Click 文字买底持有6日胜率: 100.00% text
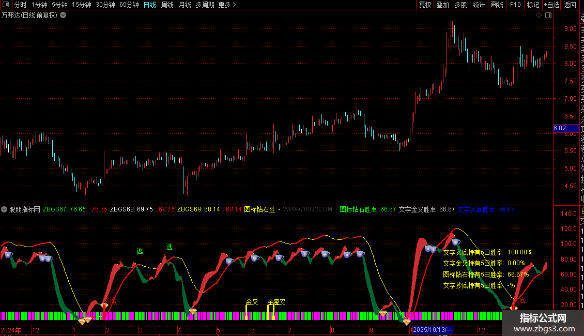 click(487, 252)
